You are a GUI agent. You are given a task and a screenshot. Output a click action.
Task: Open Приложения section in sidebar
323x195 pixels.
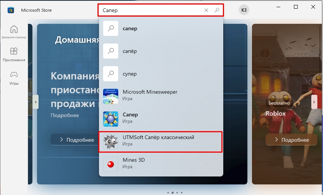[14, 54]
